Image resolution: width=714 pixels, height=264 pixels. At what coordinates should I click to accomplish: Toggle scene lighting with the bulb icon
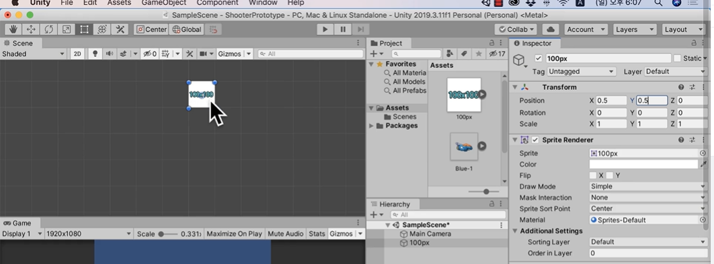[95, 54]
